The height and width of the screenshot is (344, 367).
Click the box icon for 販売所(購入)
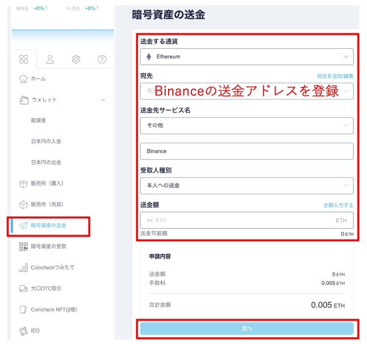pyautogui.click(x=23, y=184)
